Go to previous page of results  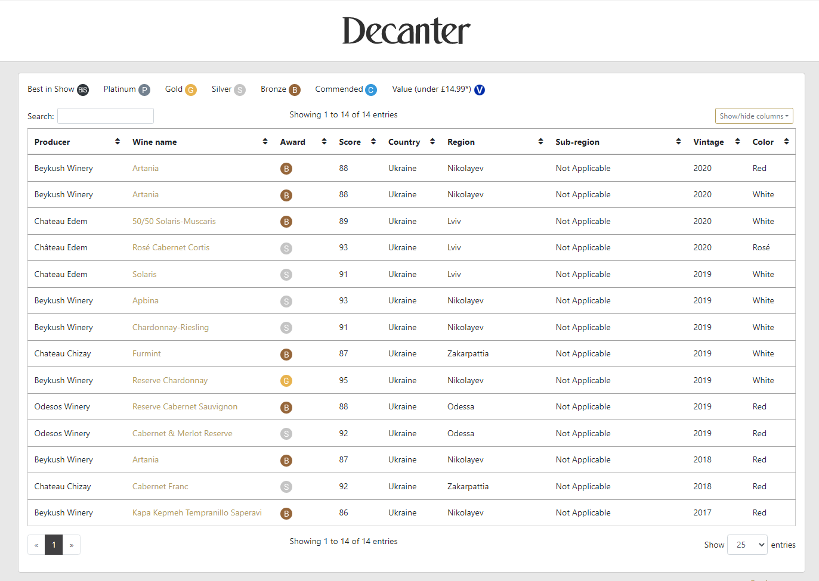(x=36, y=545)
